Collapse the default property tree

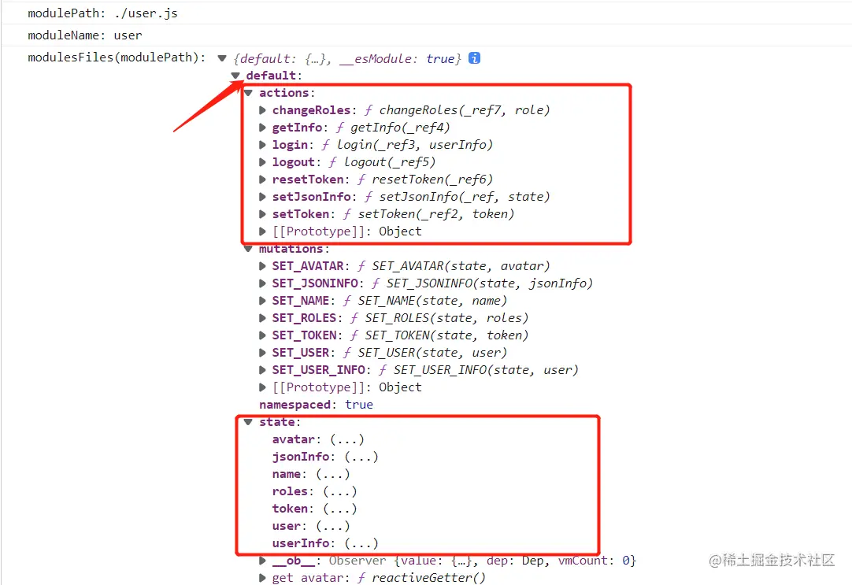(x=235, y=76)
